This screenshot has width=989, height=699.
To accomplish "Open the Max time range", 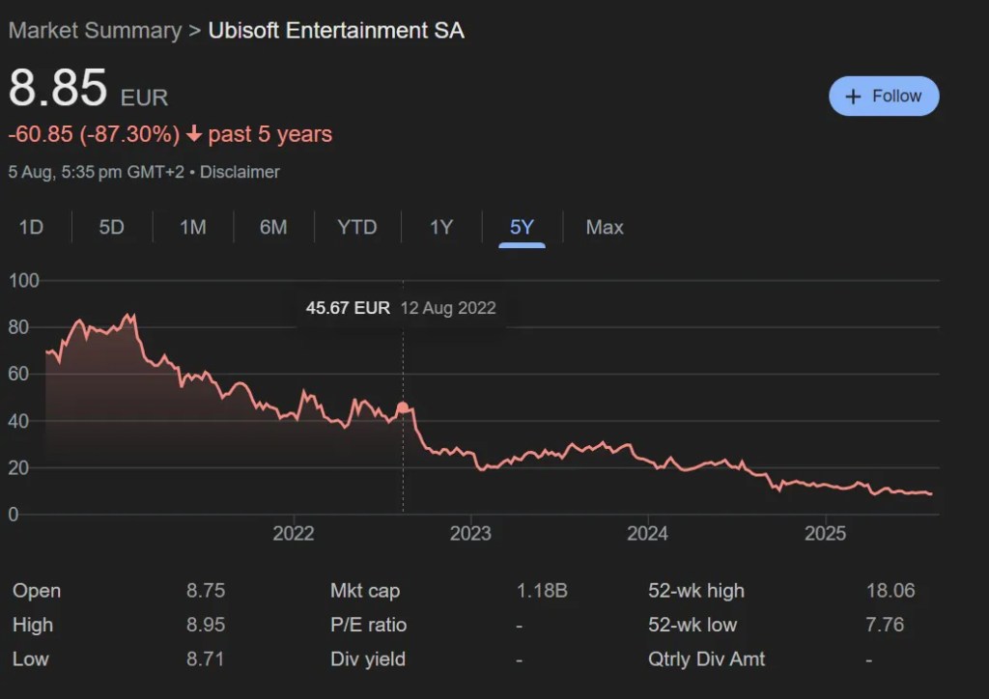I will pos(605,228).
